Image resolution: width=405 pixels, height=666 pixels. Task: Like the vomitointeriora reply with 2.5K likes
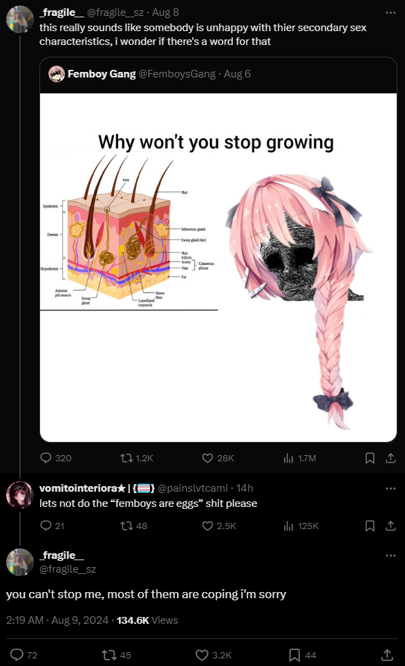click(x=218, y=526)
